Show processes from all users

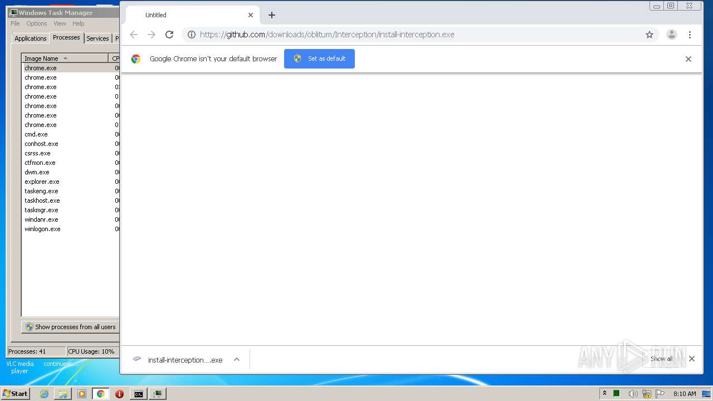[70, 327]
